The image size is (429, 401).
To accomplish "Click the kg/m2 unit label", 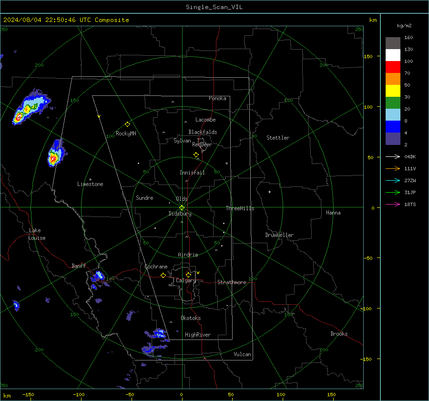I will click(404, 26).
